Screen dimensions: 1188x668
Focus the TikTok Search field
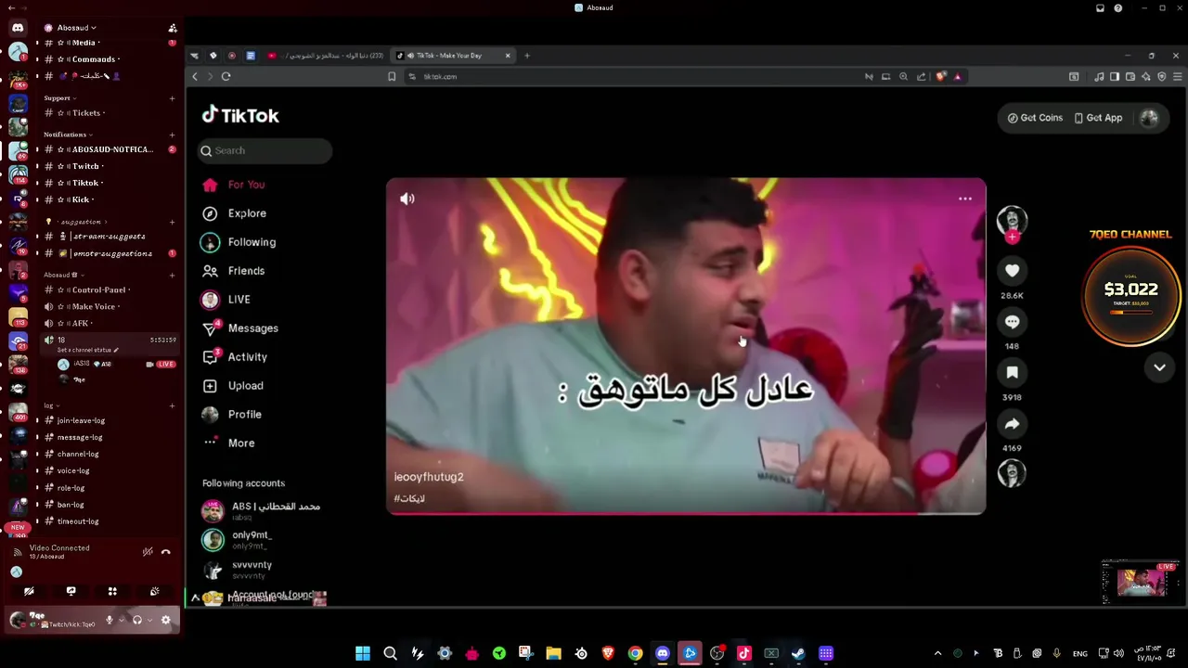265,150
